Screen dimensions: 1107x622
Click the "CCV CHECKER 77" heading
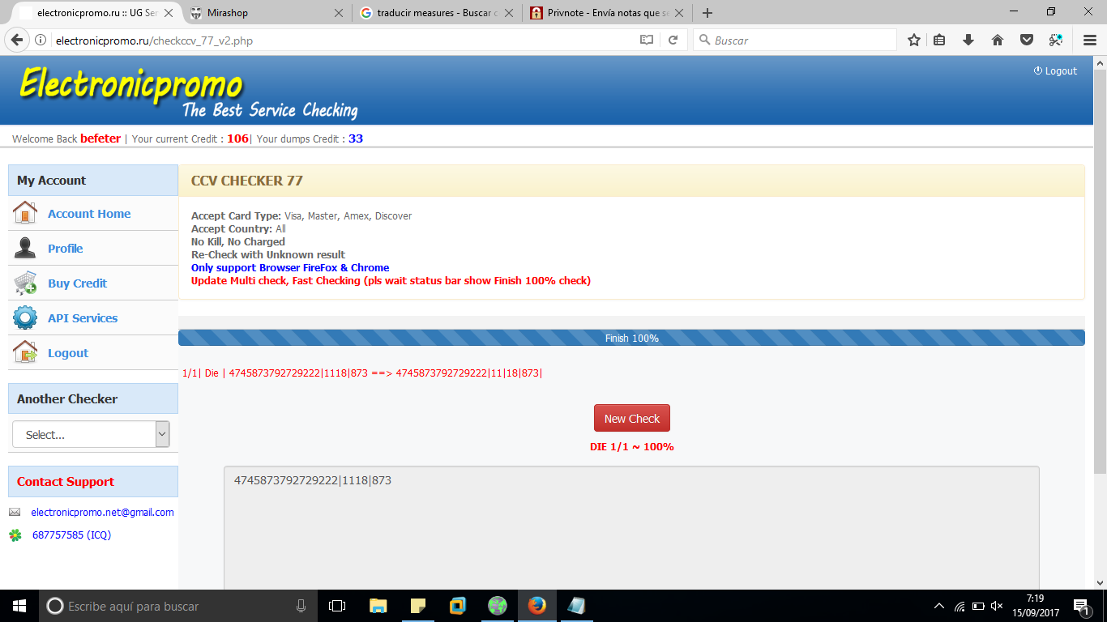pyautogui.click(x=247, y=181)
